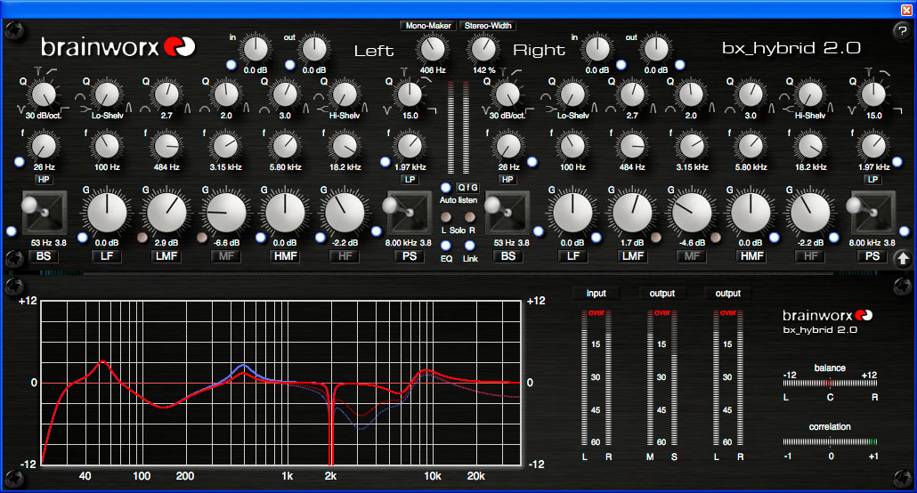Click Right channel HP button
Screen dimensions: 917x493
[507, 180]
